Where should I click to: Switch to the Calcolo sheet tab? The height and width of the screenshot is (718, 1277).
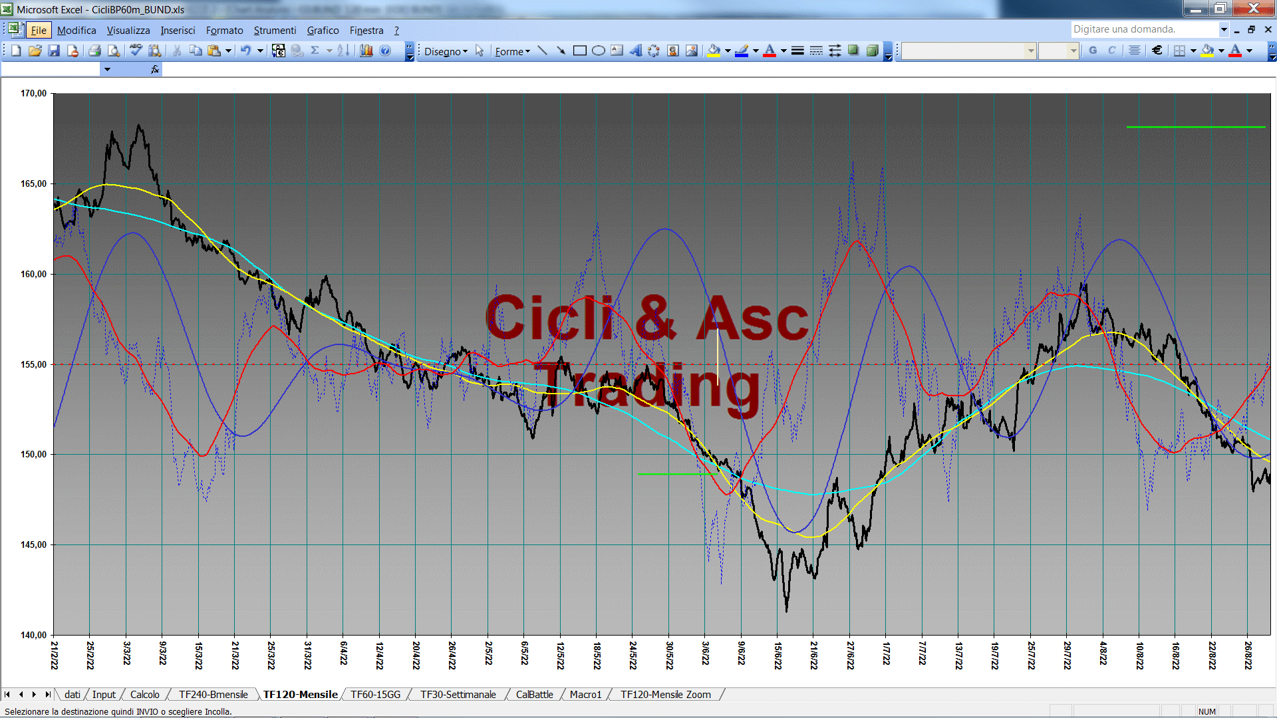point(144,695)
